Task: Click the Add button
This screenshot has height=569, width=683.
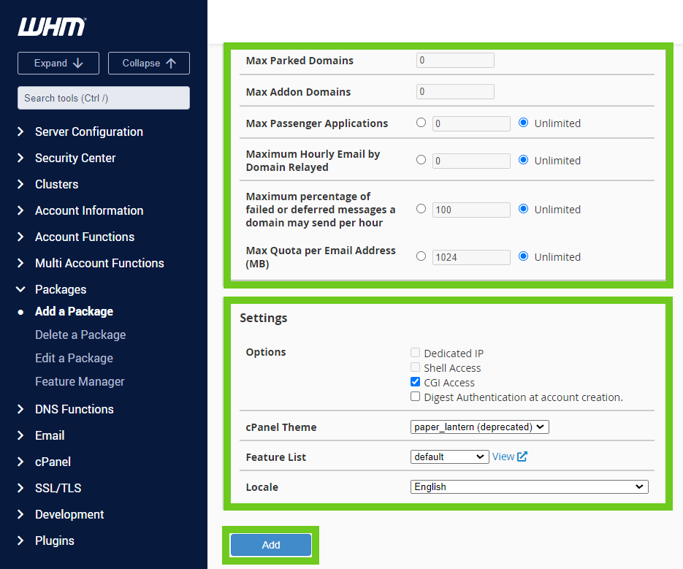Action: click(271, 545)
